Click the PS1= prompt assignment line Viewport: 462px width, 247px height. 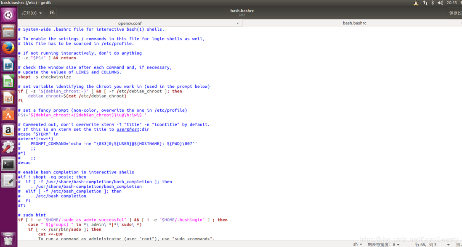tap(82, 115)
